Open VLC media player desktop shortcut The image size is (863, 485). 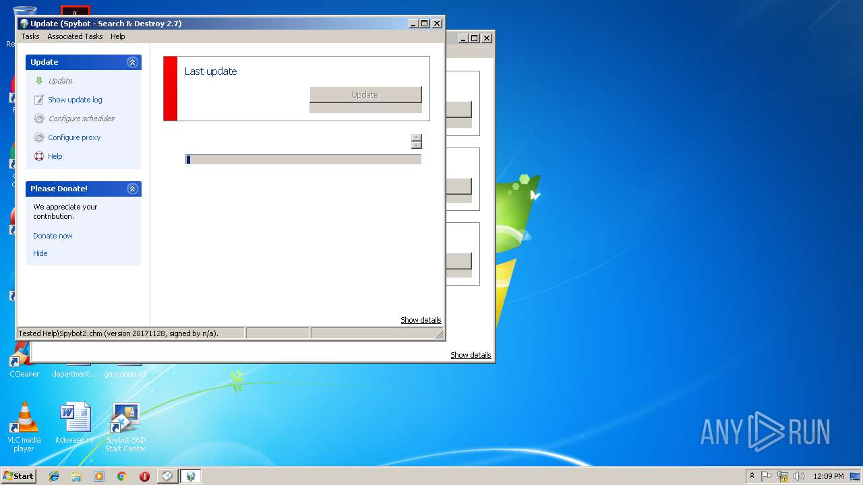[24, 426]
